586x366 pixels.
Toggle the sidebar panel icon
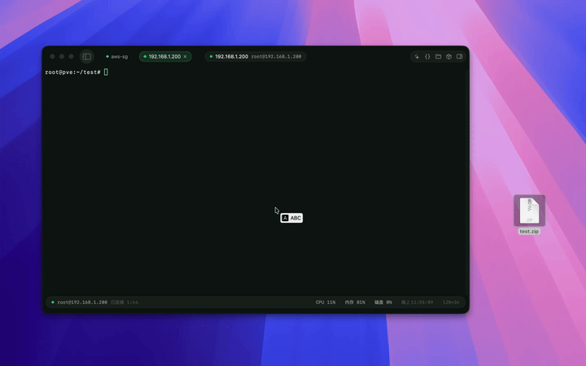tap(87, 57)
